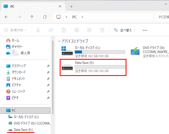The image size is (169, 134).
Task: Navigate up one folder level
Action: click(x=32, y=17)
